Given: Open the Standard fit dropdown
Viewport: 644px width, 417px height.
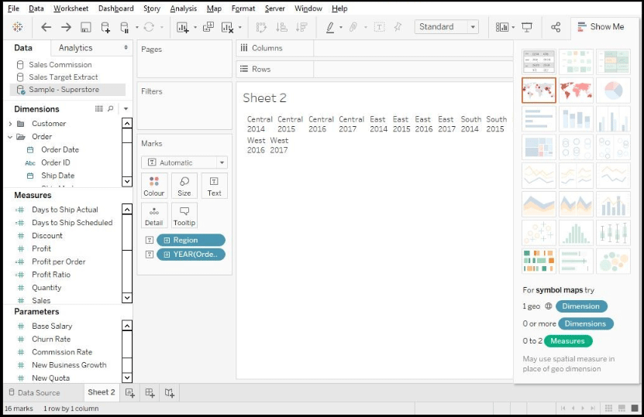Looking at the screenshot, I should pyautogui.click(x=447, y=27).
